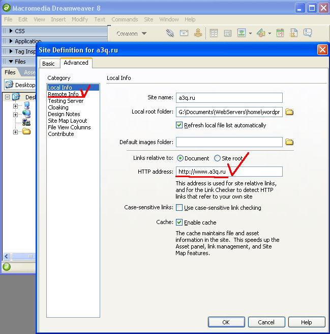The height and width of the screenshot is (334, 330).
Task: Click OK to save site definition
Action: pyautogui.click(x=226, y=322)
